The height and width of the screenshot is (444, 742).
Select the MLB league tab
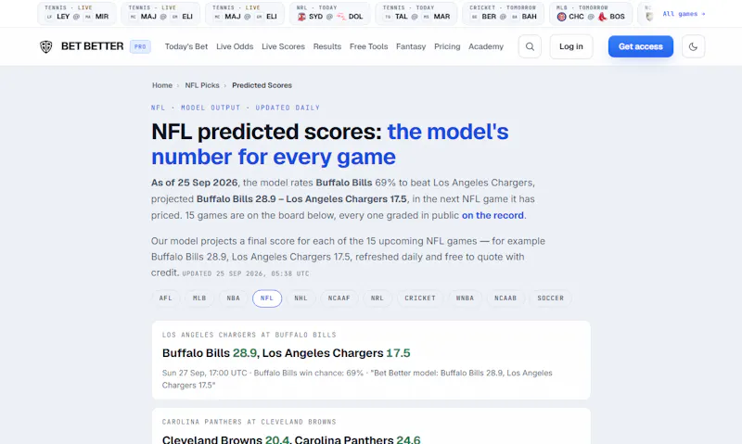[x=199, y=298]
